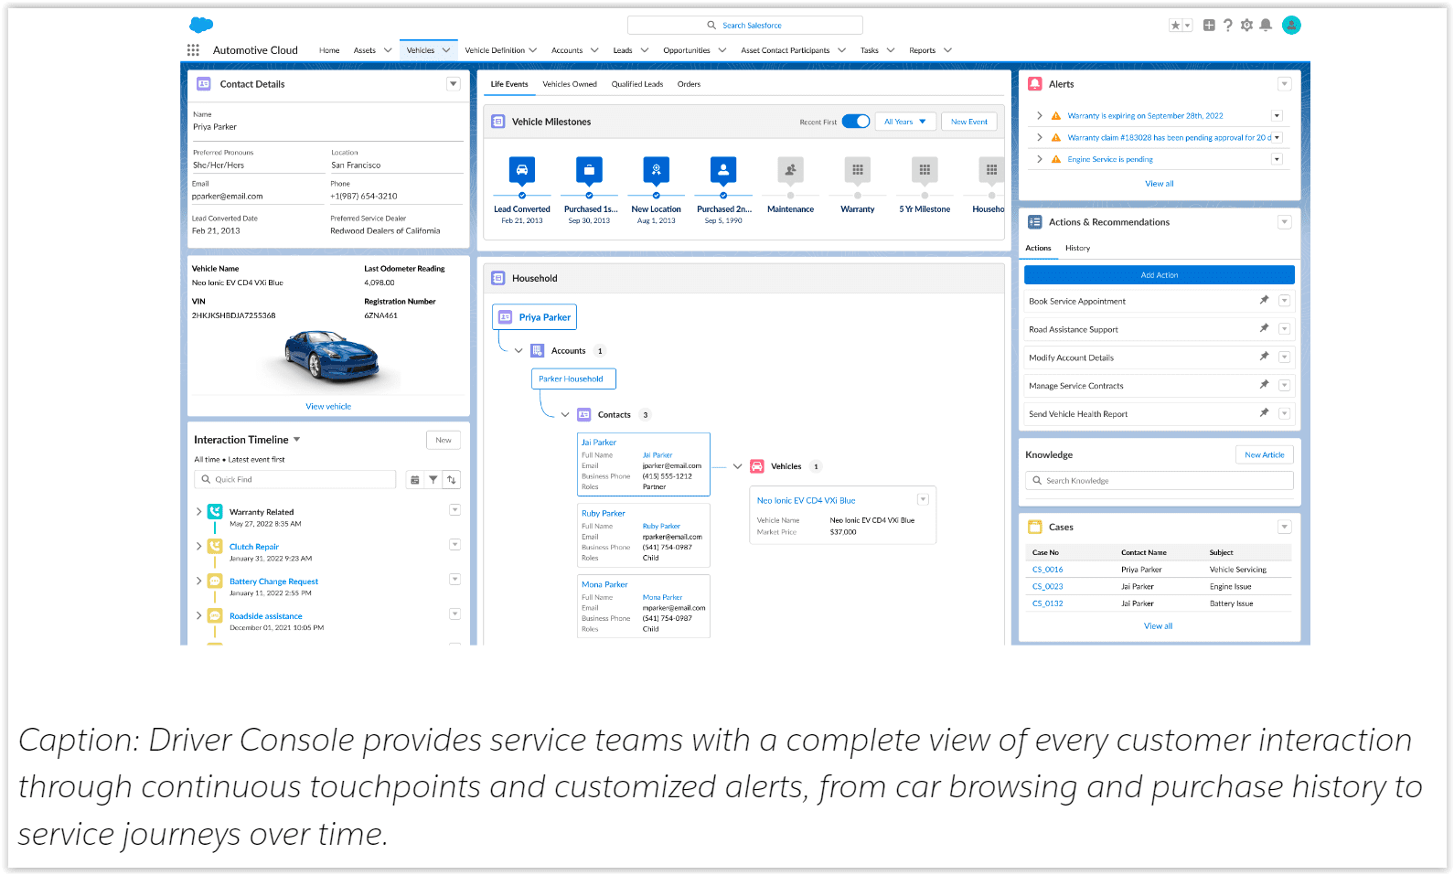Go to the Home navigation tab

[329, 50]
